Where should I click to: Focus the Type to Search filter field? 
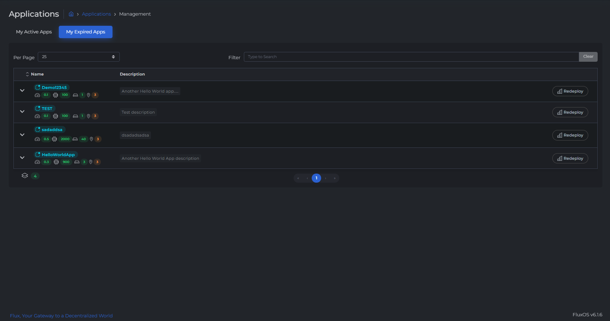[x=411, y=57]
